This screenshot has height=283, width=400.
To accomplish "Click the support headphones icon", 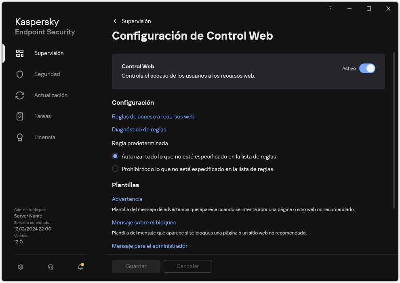I will [x=50, y=267].
